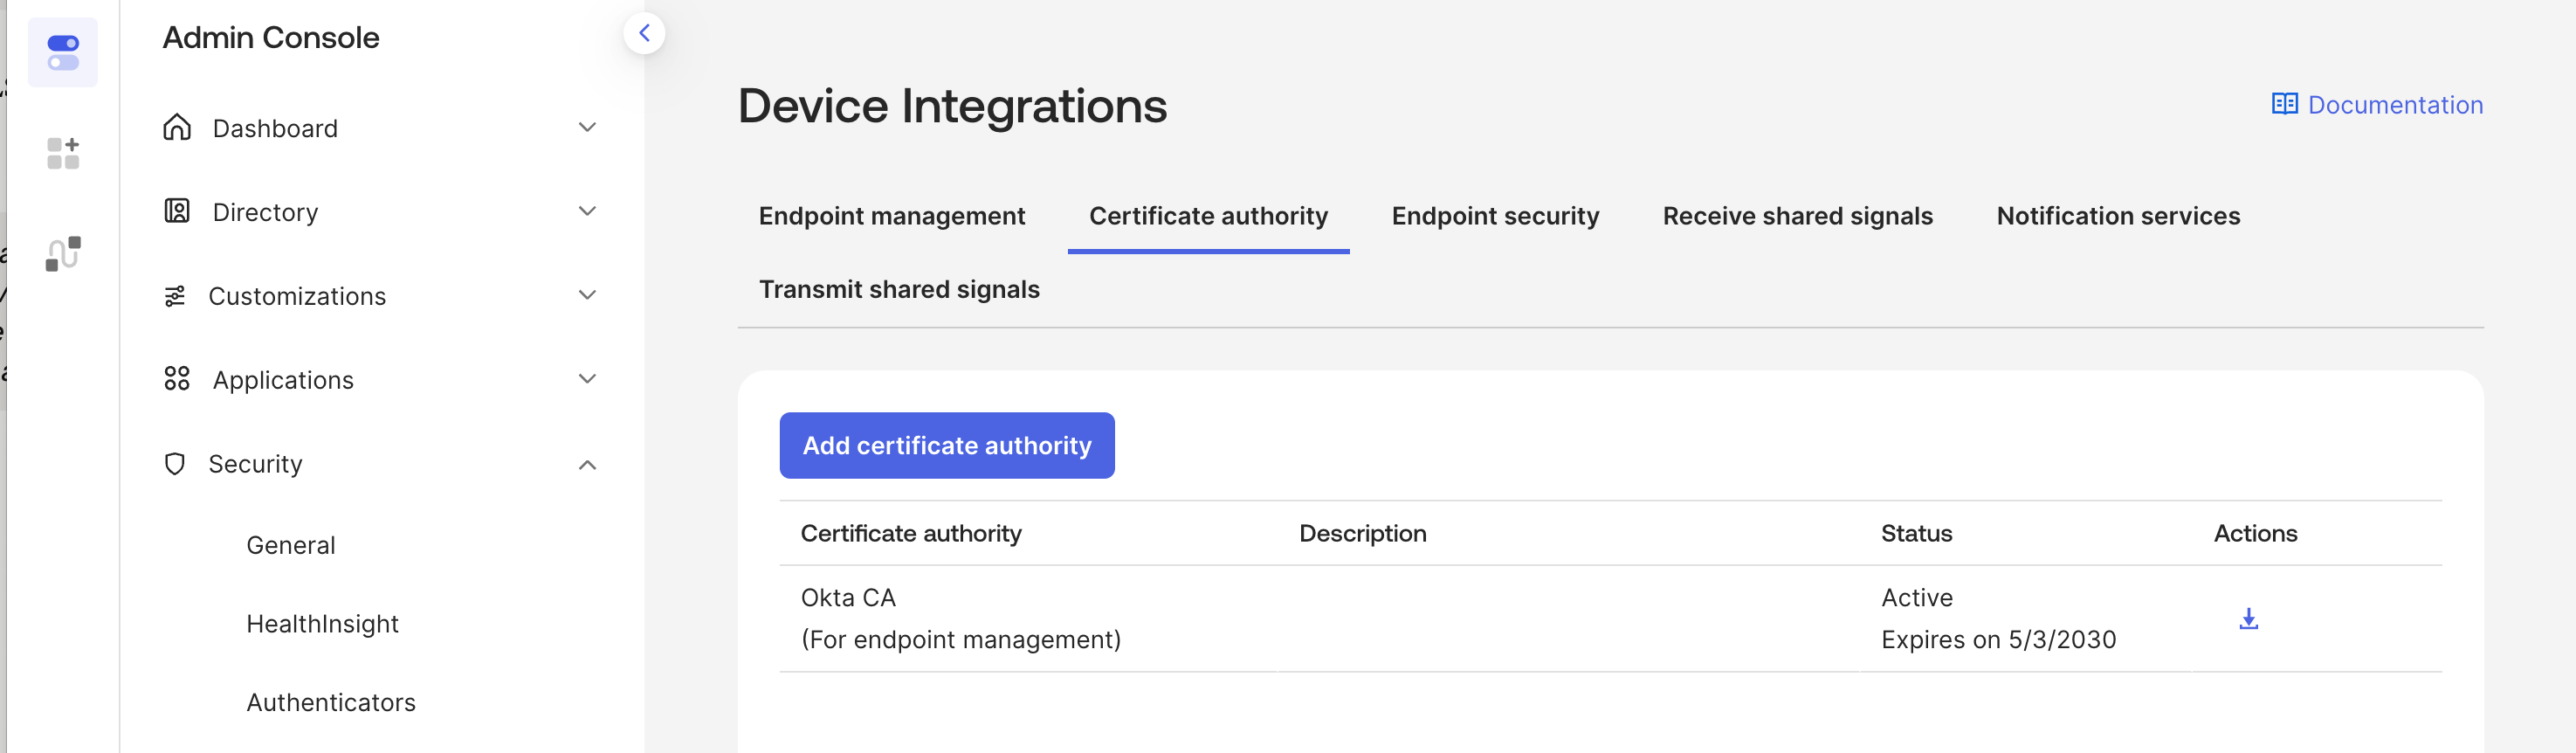Select the Security menu label
The image size is (2576, 753).
point(255,464)
